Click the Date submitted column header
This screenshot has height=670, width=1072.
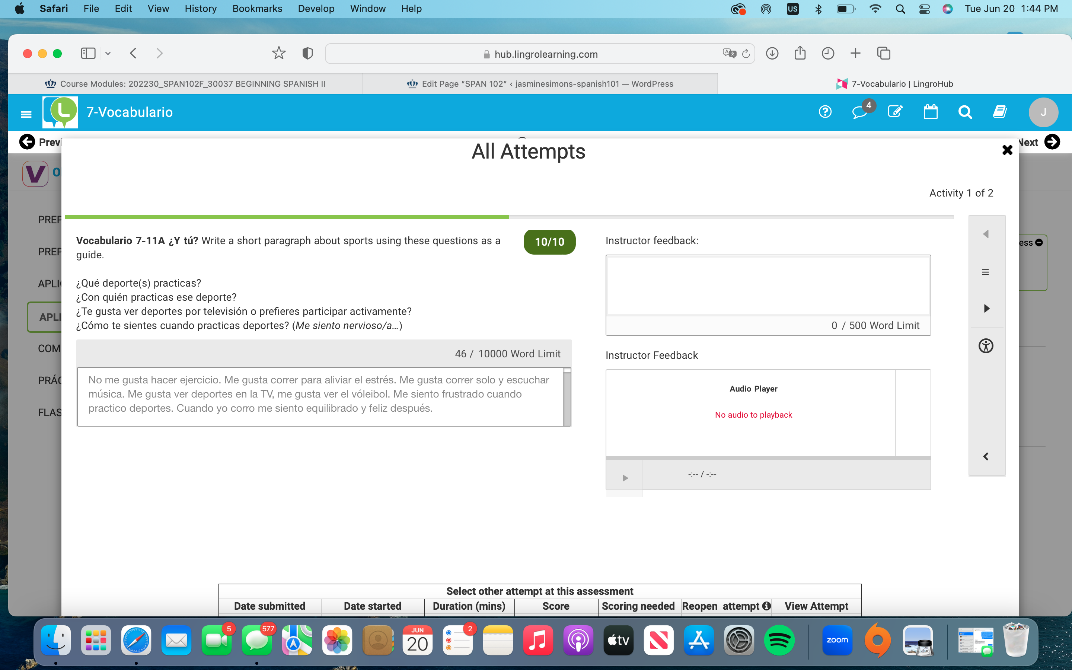(269, 606)
